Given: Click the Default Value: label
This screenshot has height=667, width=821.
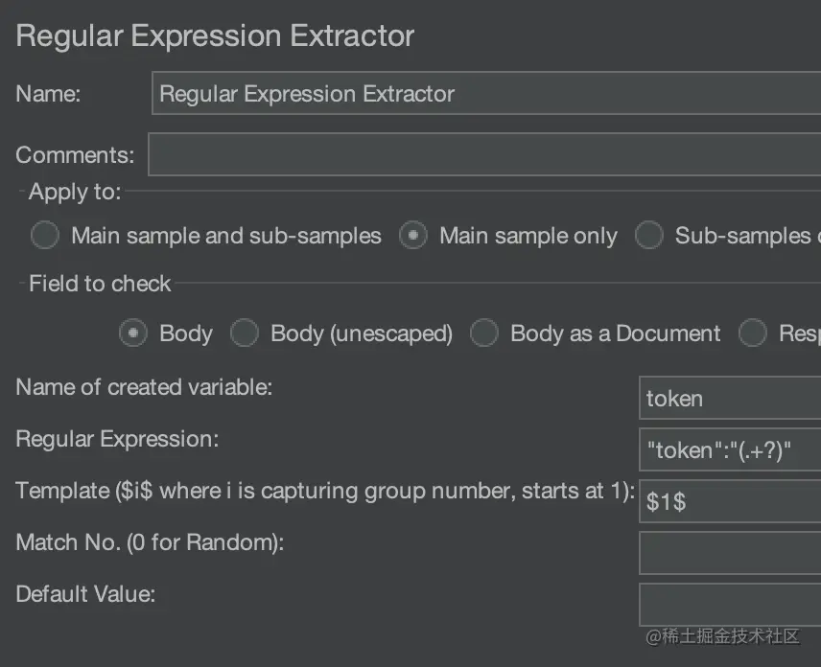Looking at the screenshot, I should [x=85, y=594].
